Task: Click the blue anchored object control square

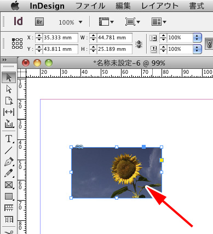Action: tap(144, 147)
